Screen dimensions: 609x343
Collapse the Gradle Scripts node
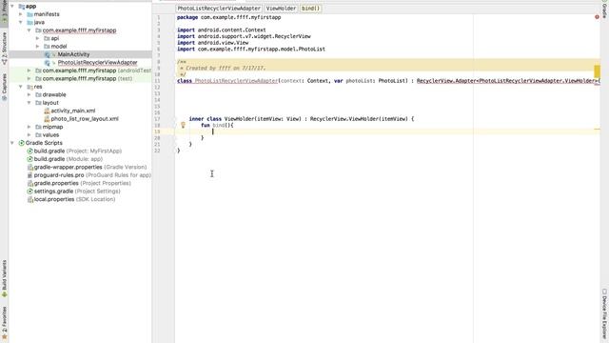[12, 143]
